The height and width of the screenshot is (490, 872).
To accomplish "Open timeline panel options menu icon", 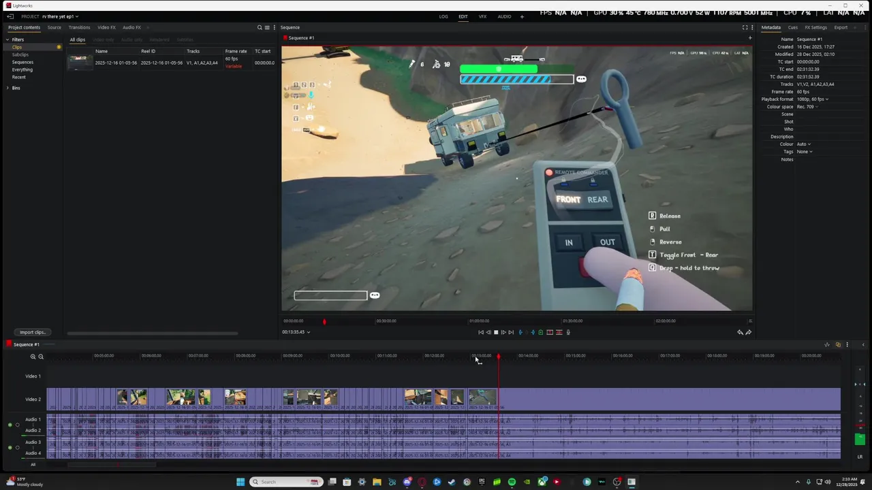I will (x=847, y=344).
